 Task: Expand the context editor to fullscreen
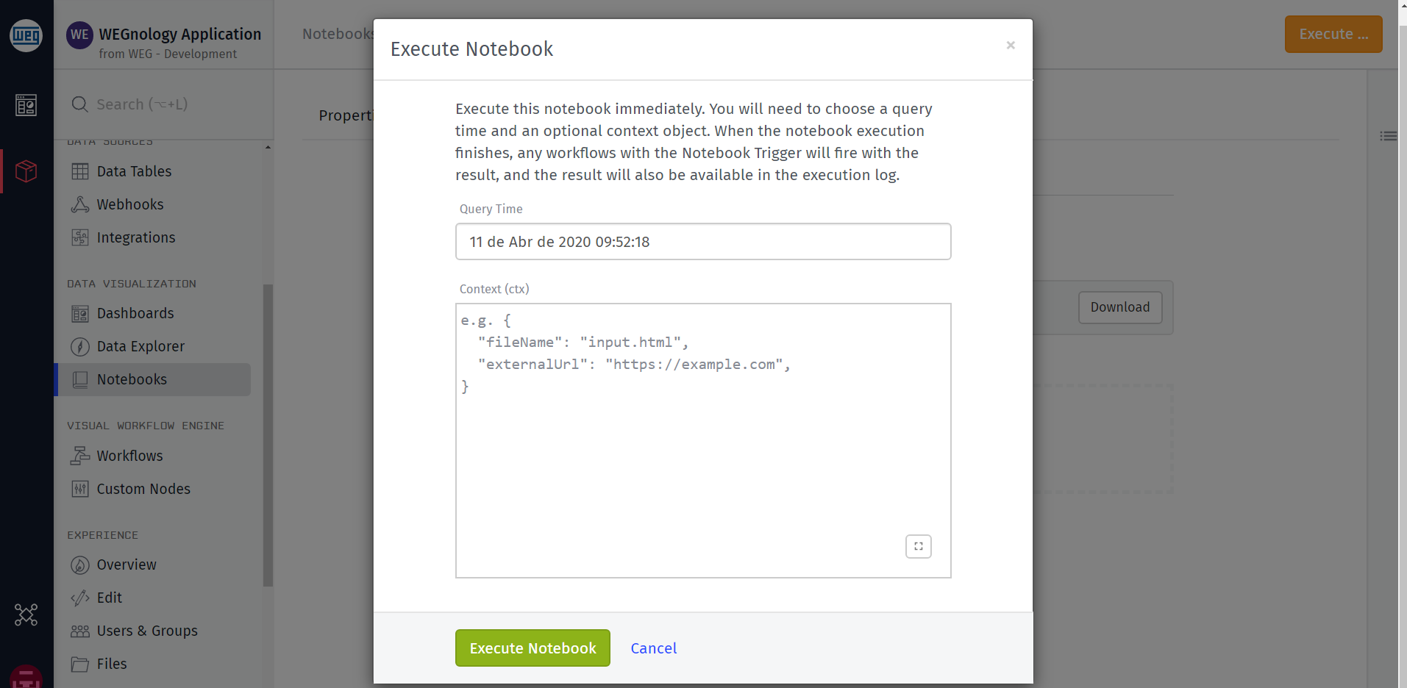919,546
